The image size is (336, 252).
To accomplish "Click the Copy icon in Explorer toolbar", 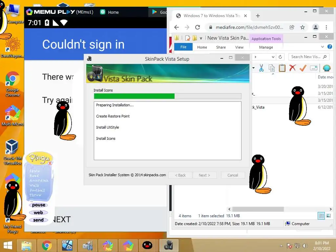I will [x=272, y=68].
